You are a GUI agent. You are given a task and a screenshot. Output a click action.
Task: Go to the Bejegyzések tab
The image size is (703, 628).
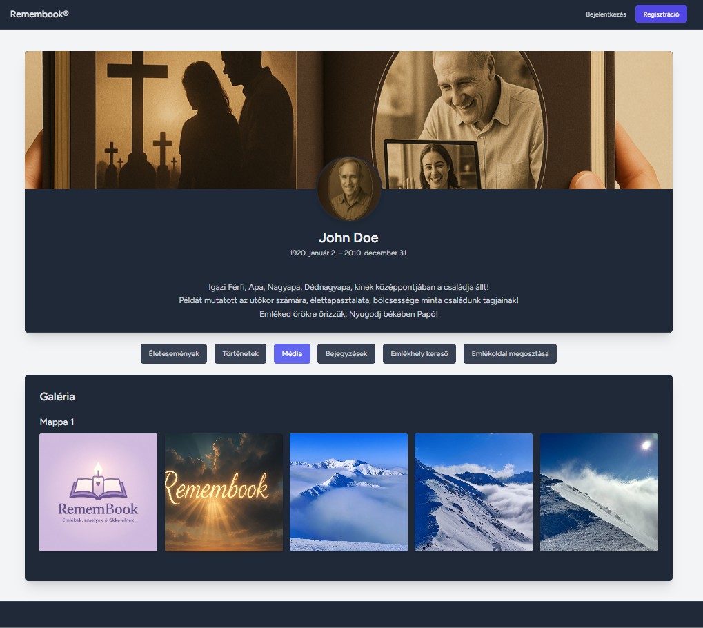point(346,354)
